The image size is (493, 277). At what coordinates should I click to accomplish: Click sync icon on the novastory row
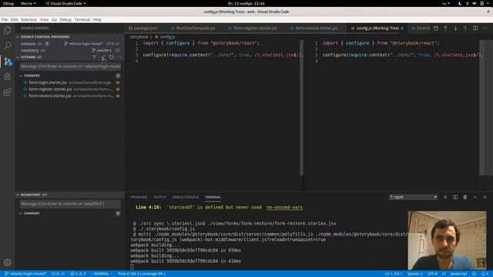point(117,50)
